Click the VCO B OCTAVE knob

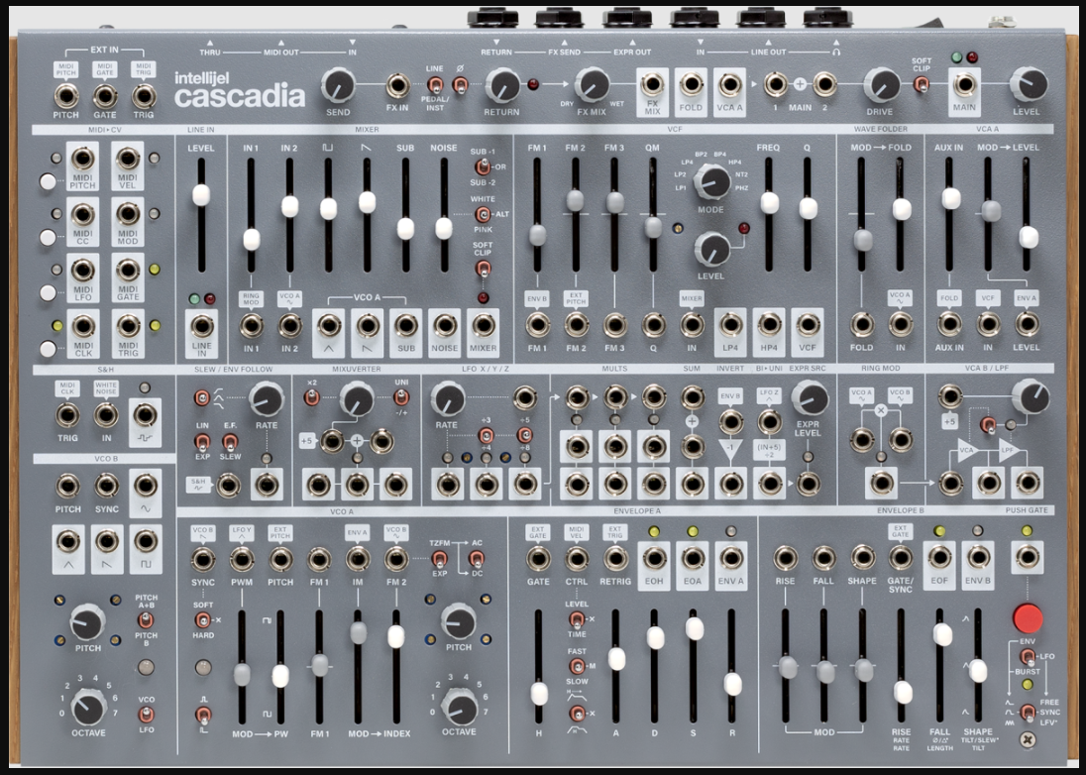[x=88, y=707]
